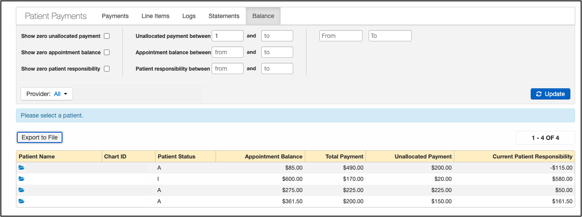The height and width of the screenshot is (217, 582).
Task: Click the Update button
Action: (x=550, y=94)
